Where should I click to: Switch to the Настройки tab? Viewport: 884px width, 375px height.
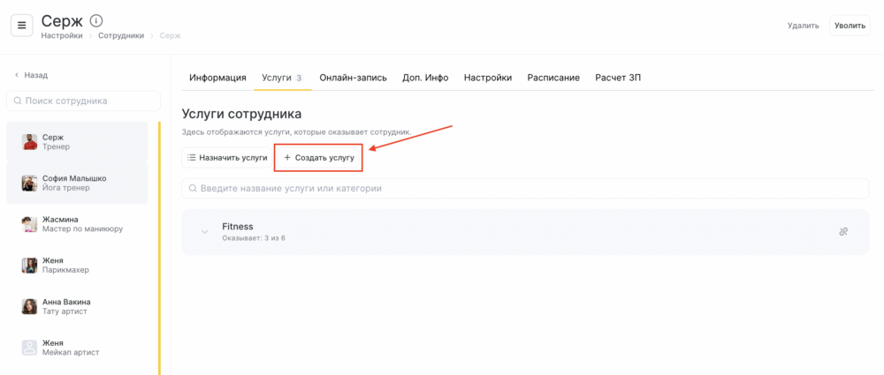click(x=488, y=78)
